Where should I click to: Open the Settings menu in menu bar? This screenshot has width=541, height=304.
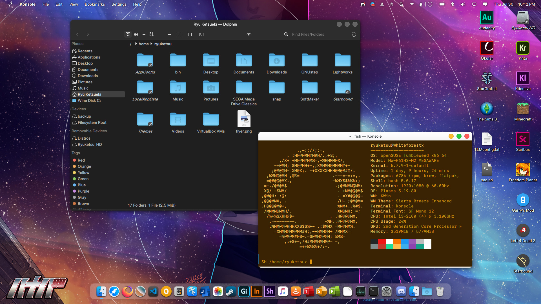tap(119, 4)
